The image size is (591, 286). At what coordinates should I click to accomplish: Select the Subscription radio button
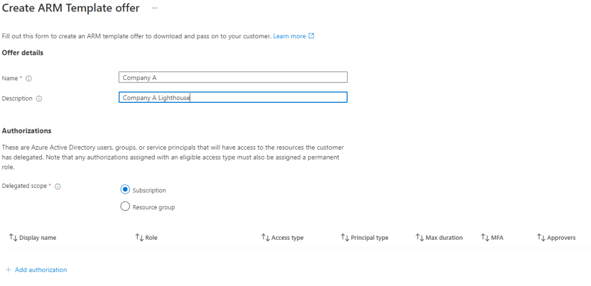tap(125, 190)
